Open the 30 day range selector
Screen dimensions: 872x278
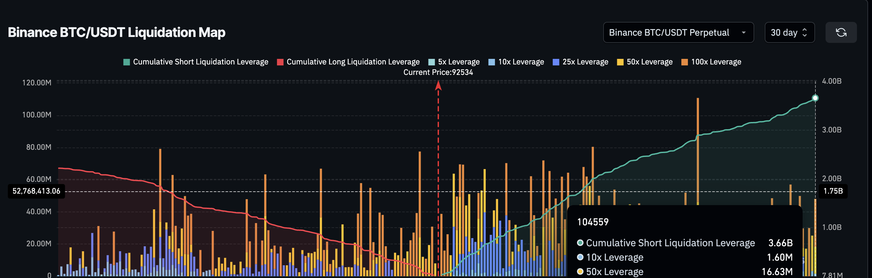tap(789, 32)
